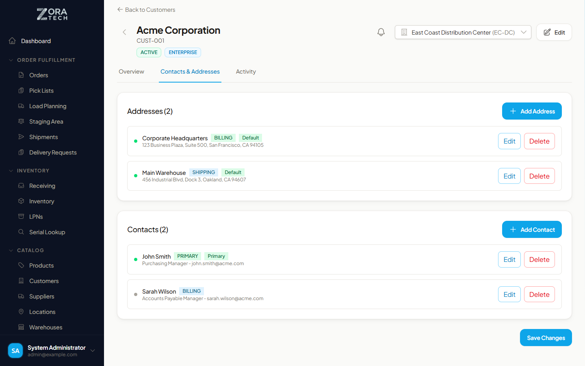Click the Locations pin icon

point(21,312)
